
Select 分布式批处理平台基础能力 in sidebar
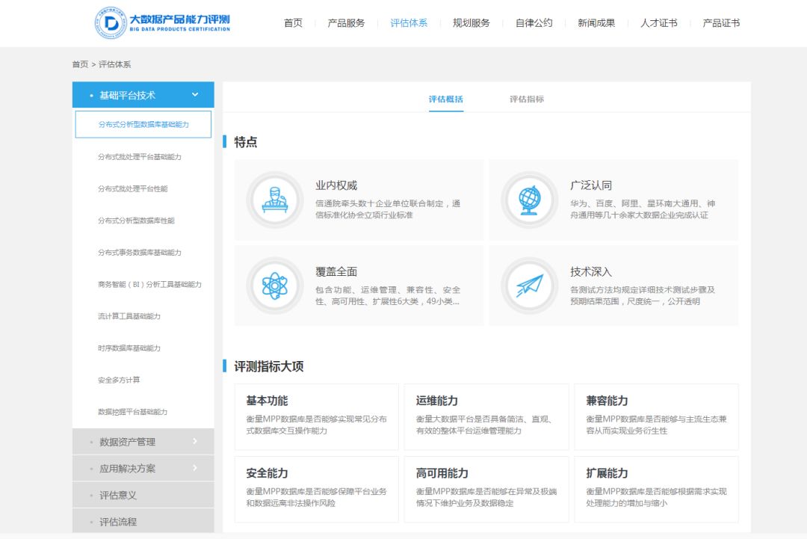(x=140, y=157)
